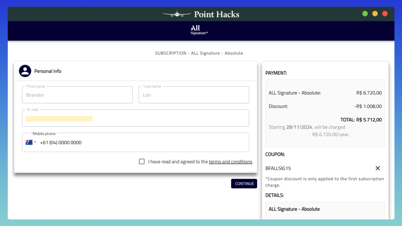Enable the terms and conditions agreement checkbox

click(142, 161)
